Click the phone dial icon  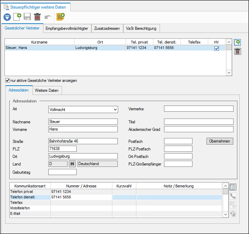(x=233, y=196)
